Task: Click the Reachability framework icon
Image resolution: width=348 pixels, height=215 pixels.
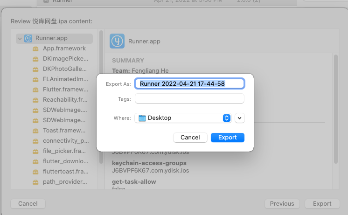Action: coord(35,100)
